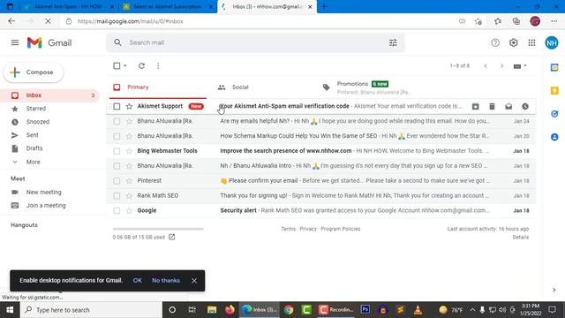Open More options three-dot menu
This screenshot has height=318, width=565.
[x=158, y=66]
